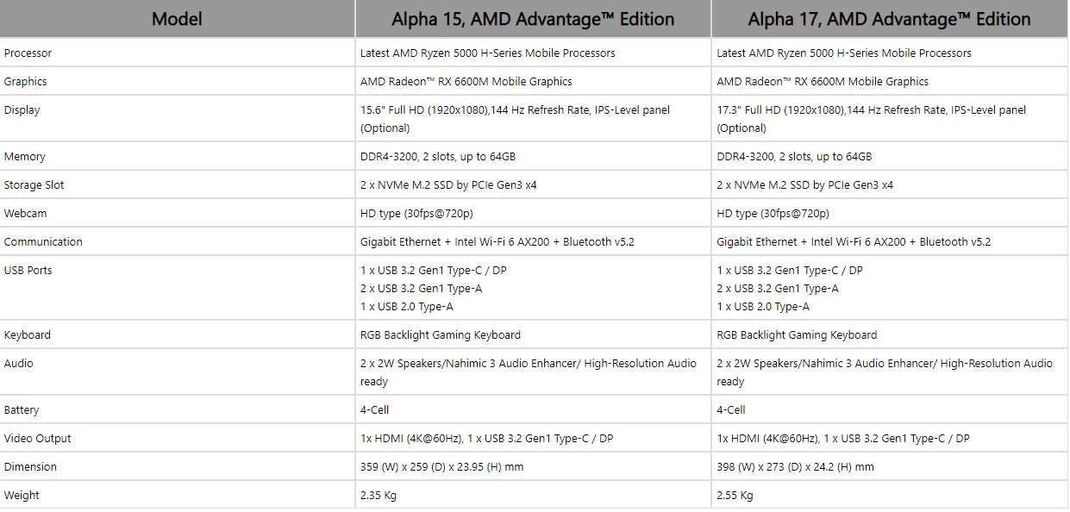This screenshot has width=1070, height=512.
Task: Click the Model column header
Action: coord(177,19)
